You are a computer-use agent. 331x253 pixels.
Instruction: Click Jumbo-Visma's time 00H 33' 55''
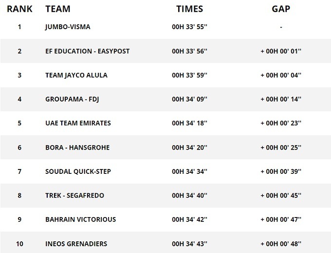190,27
